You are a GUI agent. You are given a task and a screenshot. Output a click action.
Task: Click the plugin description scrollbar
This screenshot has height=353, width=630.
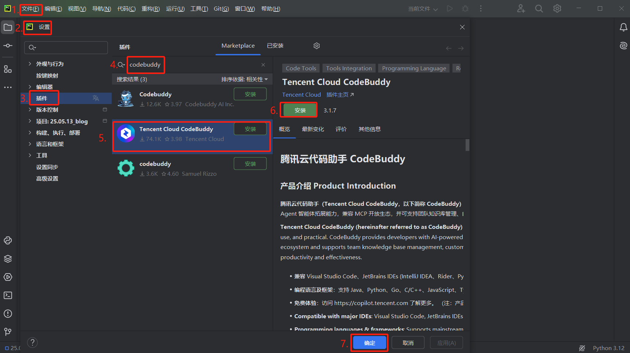(467, 145)
